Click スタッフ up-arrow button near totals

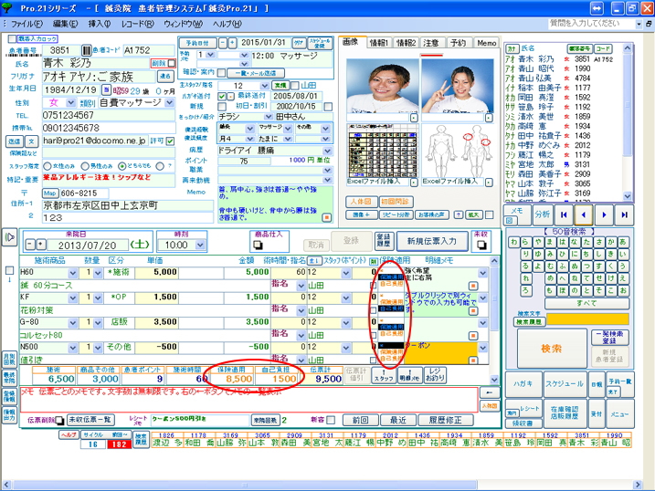[x=384, y=375]
